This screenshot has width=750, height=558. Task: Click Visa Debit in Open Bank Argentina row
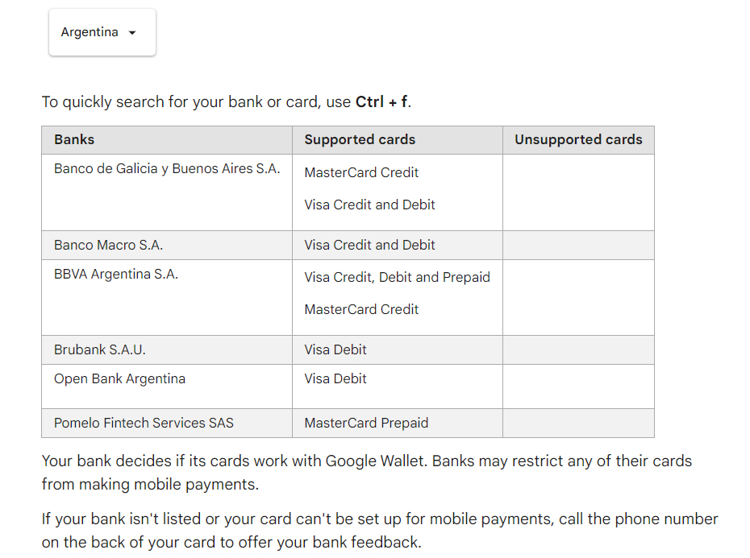point(335,378)
